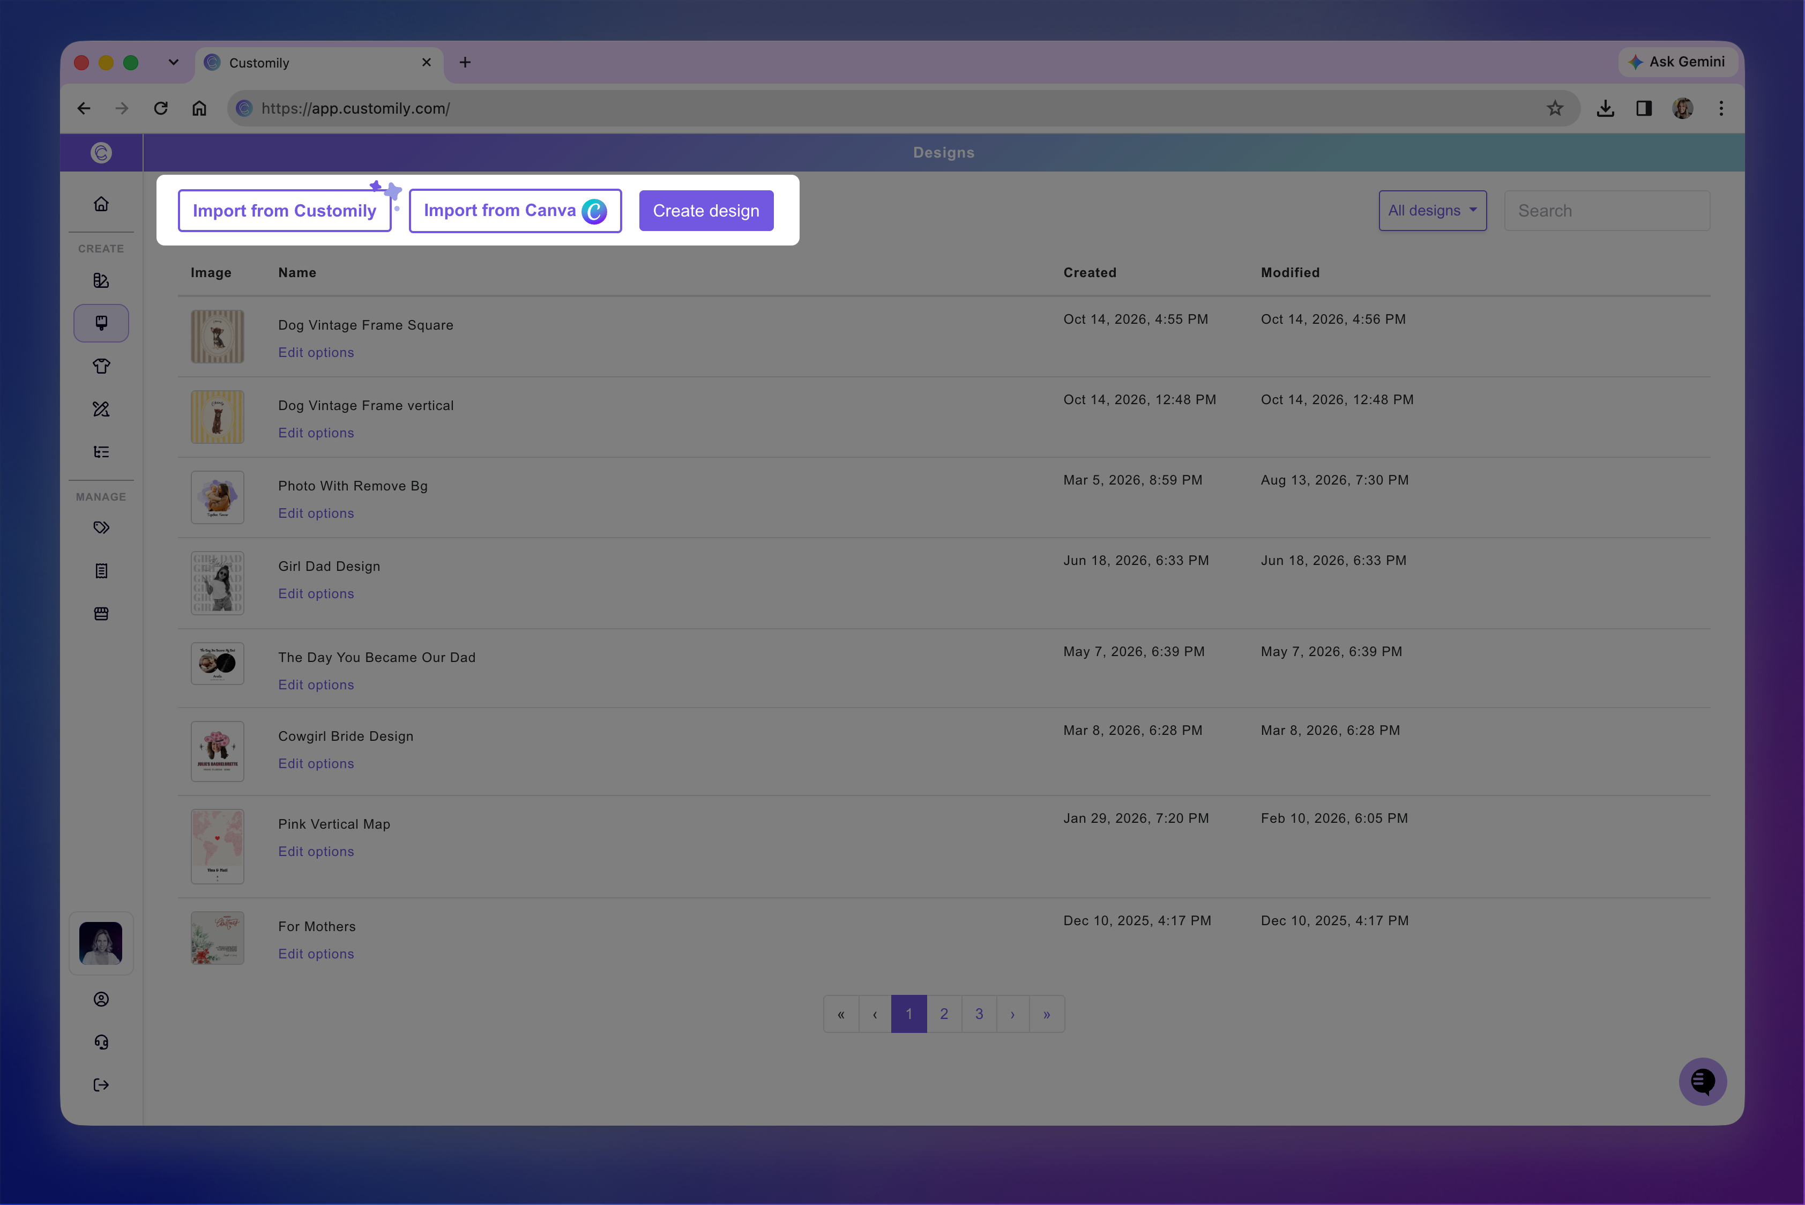Screen dimensions: 1805x1205
Task: Click Import from Customily button
Action: click(x=285, y=211)
